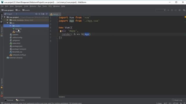This screenshot has width=186, height=104.
Task: Open the Help menu
Action: click(63, 6)
